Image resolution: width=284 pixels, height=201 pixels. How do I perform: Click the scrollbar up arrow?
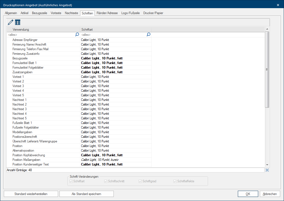[x=267, y=29]
